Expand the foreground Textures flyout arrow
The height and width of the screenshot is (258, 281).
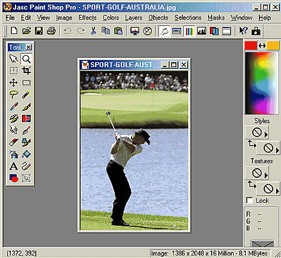pos(266,175)
